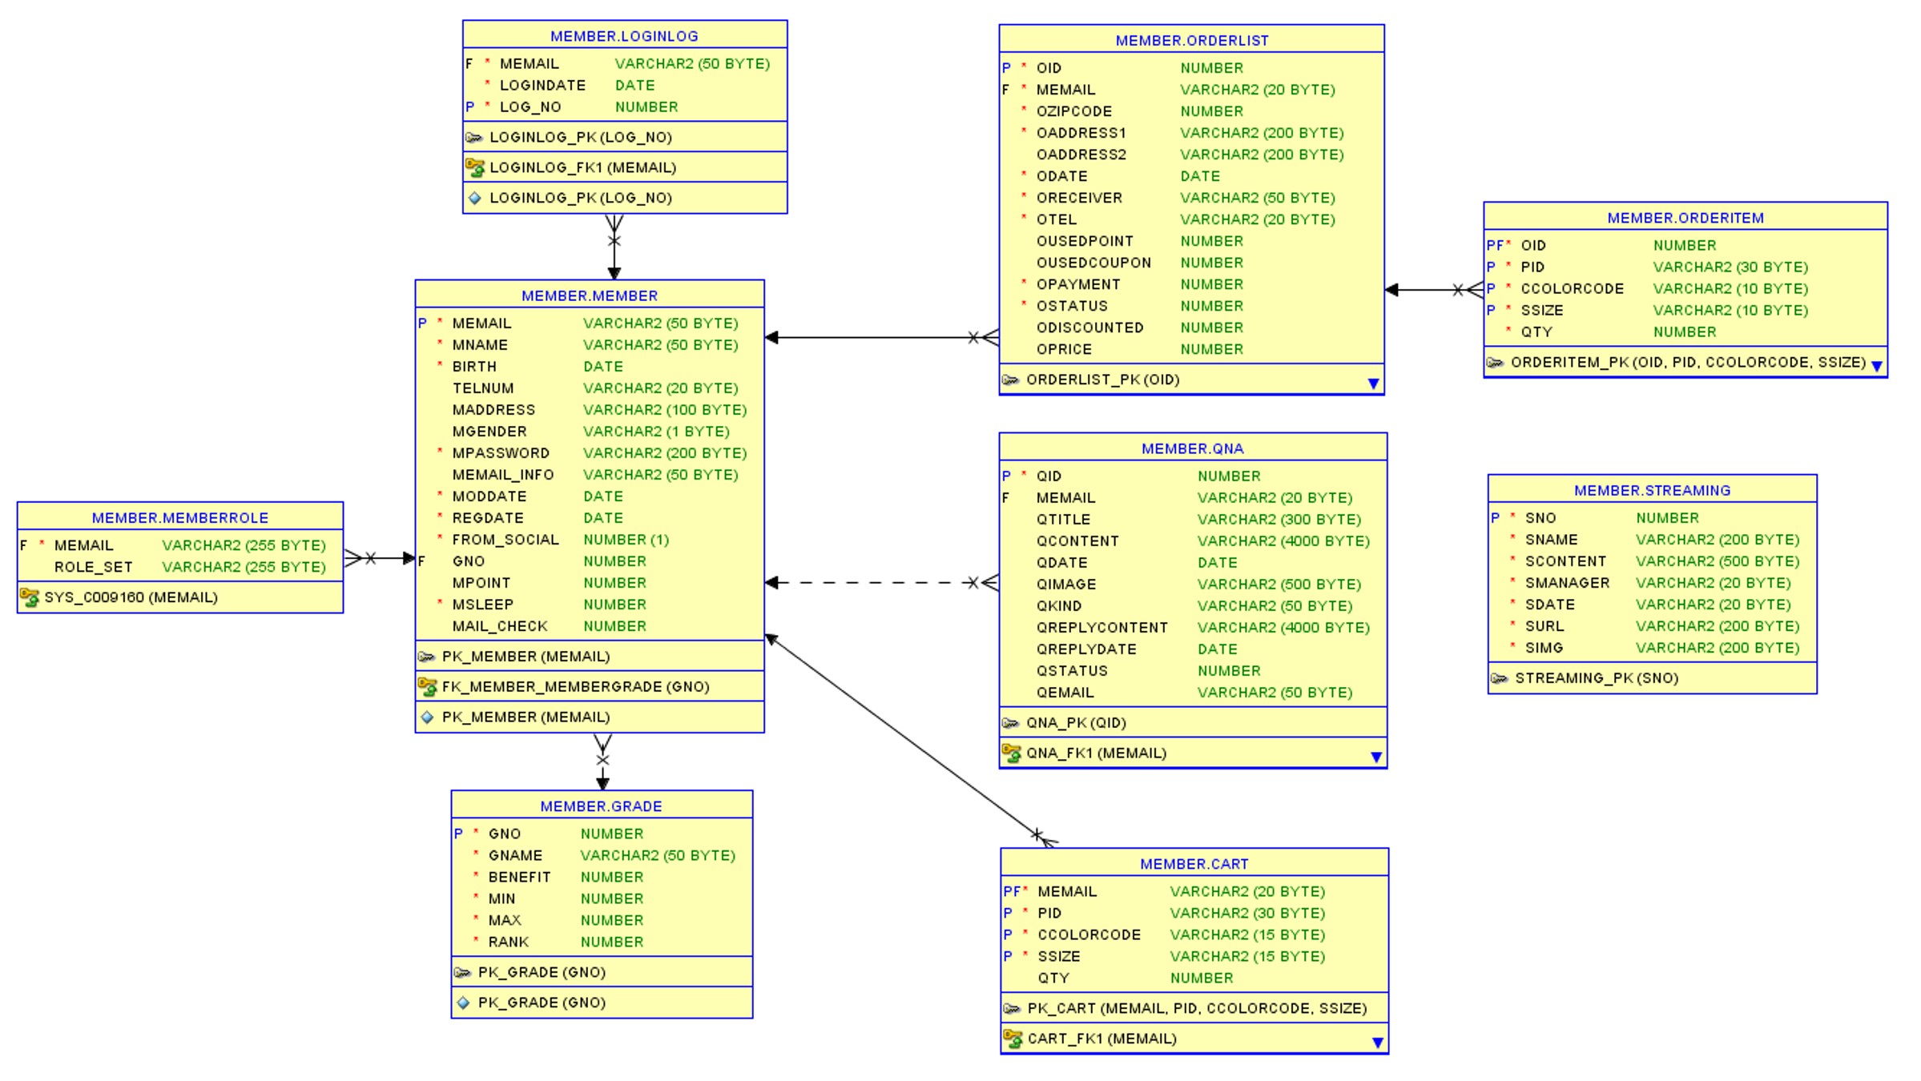Select the MEMBER.MEMBER table title bar
The width and height of the screenshot is (1921, 1081).
coord(589,295)
